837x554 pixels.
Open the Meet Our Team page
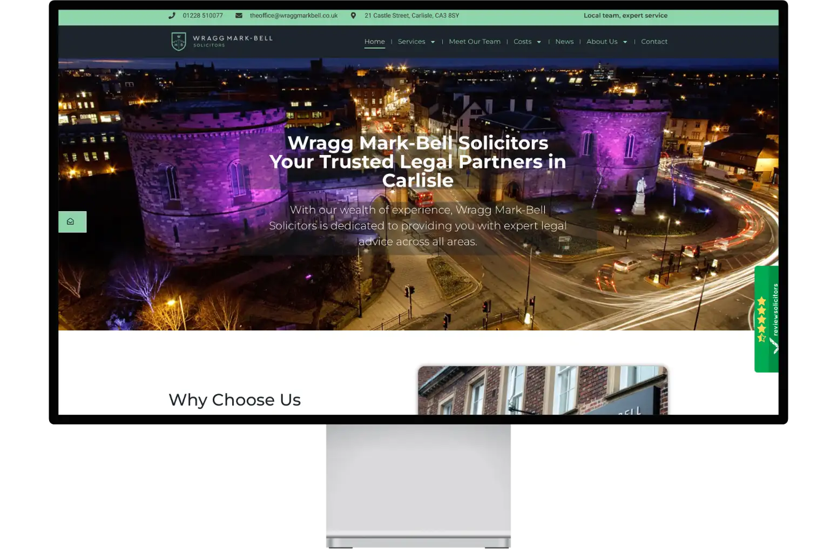pyautogui.click(x=475, y=42)
